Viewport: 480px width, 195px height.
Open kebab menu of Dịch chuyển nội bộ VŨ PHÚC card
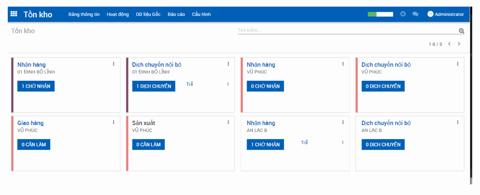click(457, 64)
